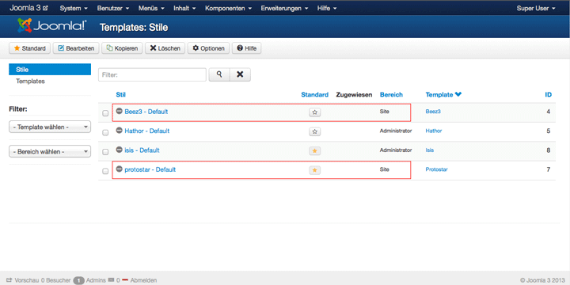570x285 pixels.
Task: Set Beez3 as default via star
Action: pos(315,112)
